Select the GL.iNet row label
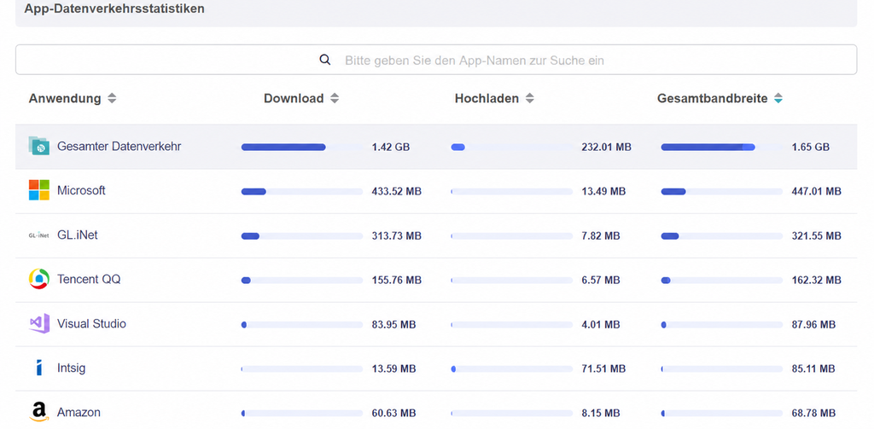This screenshot has width=874, height=429. click(78, 235)
